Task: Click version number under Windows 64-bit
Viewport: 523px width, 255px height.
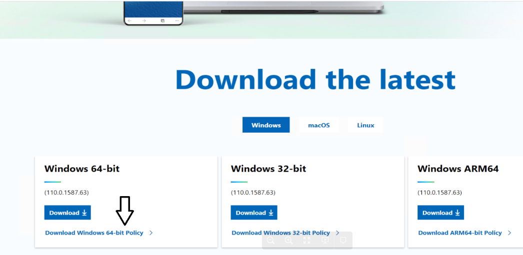Action: (66, 193)
